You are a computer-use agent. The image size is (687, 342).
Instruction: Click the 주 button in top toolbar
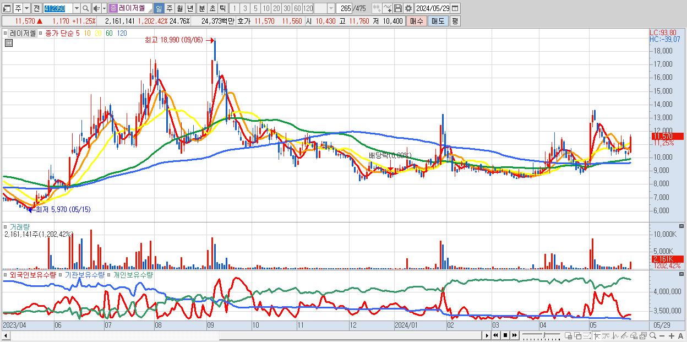18,9
